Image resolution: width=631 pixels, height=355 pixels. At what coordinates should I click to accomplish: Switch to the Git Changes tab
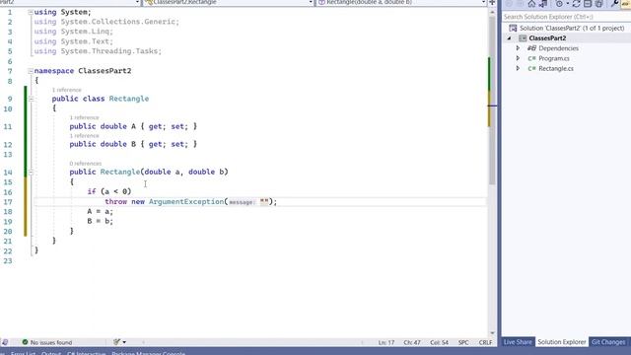(x=608, y=342)
